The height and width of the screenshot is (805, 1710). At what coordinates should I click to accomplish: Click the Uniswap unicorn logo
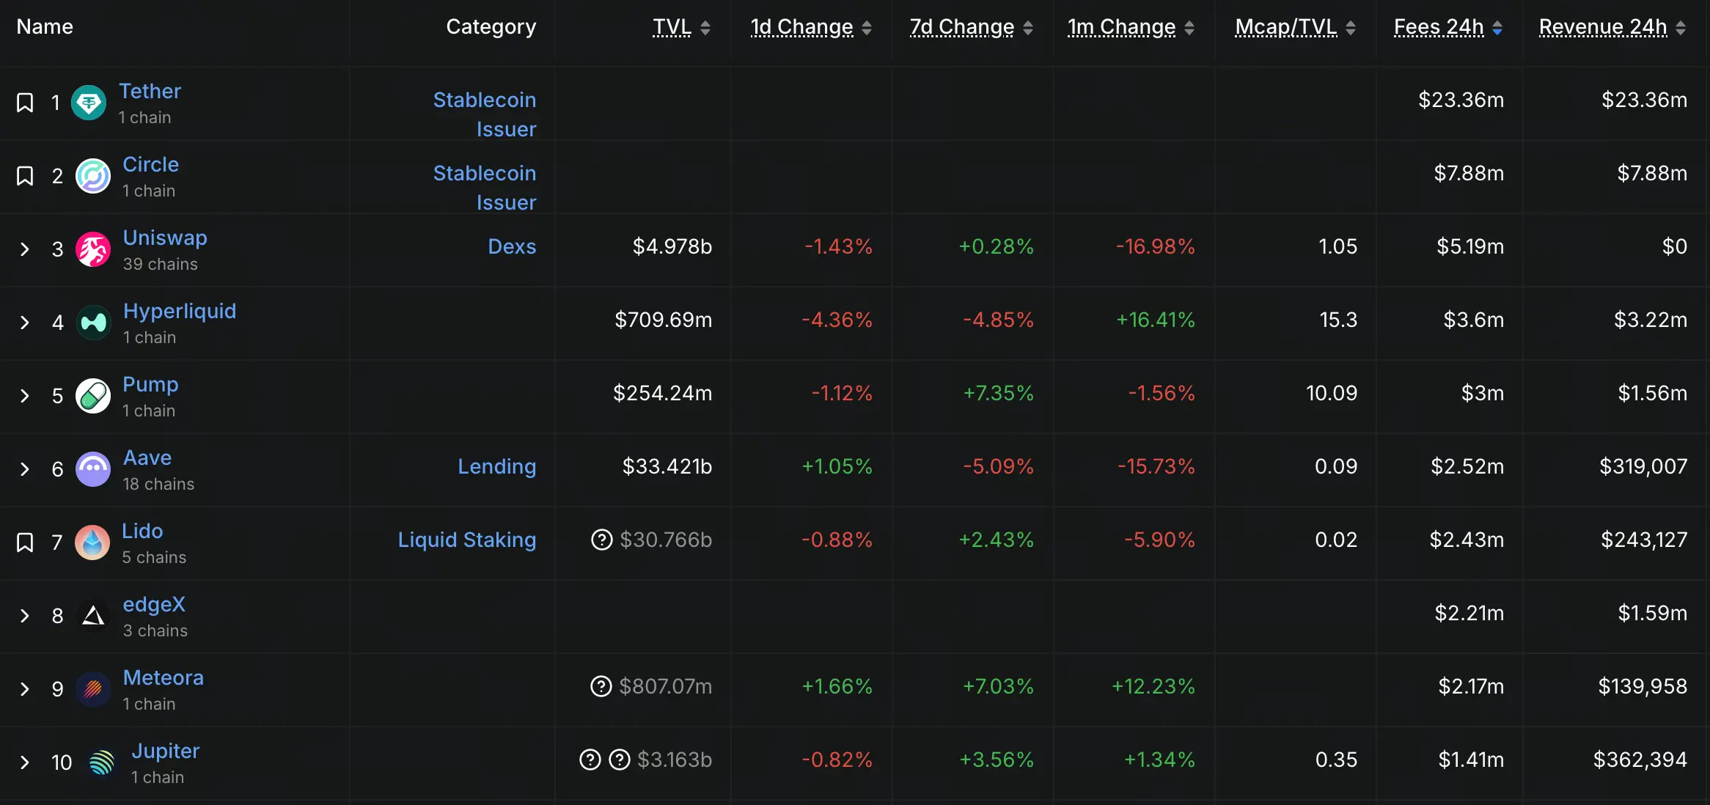93,249
